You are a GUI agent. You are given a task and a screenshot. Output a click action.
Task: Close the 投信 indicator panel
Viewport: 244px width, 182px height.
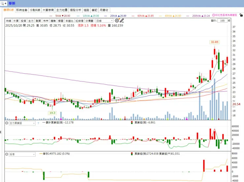pos(7,154)
